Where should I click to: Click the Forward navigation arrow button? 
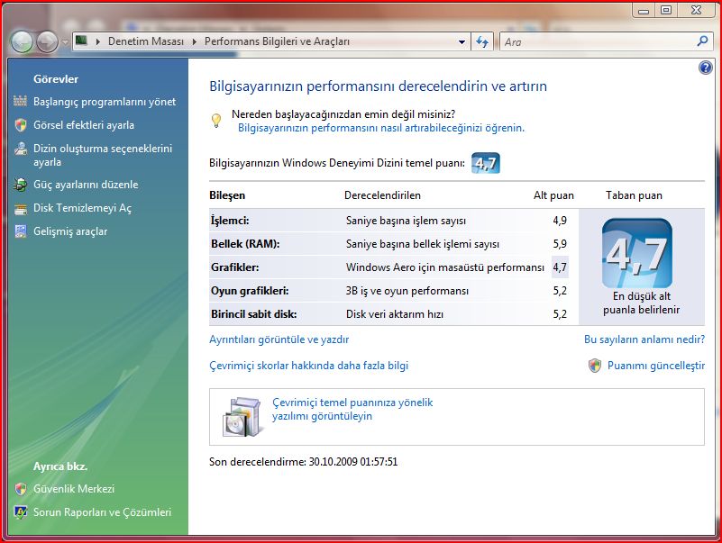point(47,42)
